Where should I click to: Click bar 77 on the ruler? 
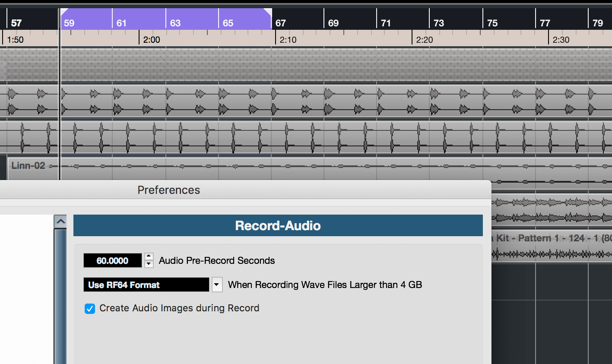(x=545, y=23)
